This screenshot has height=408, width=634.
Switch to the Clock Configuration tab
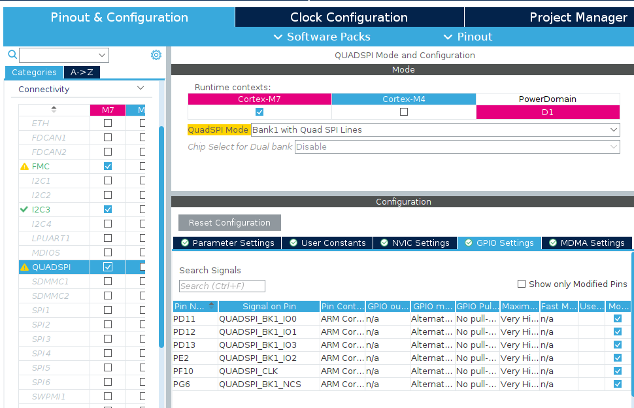349,18
